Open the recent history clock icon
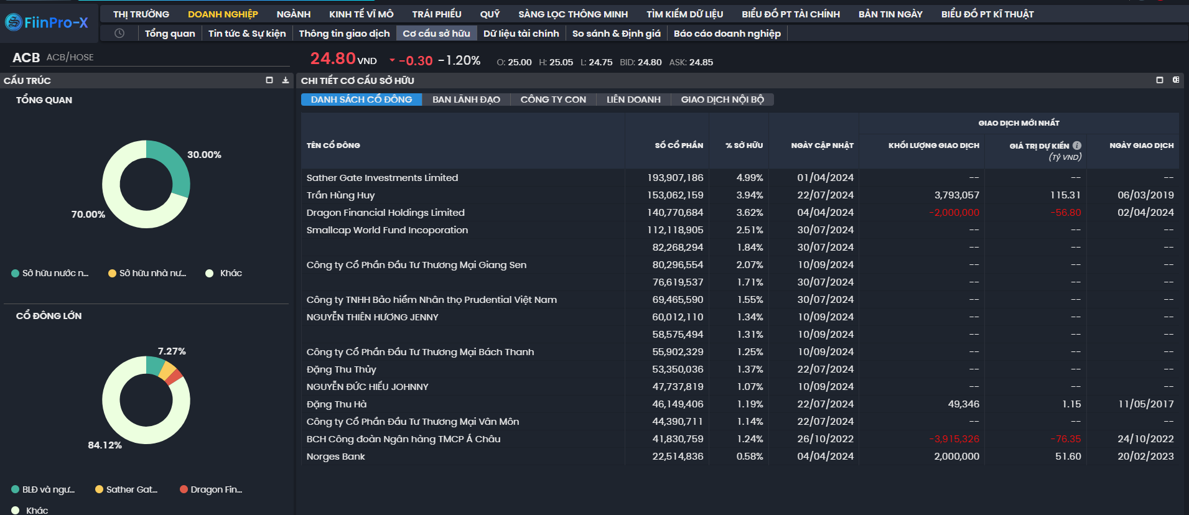The width and height of the screenshot is (1189, 515). pyautogui.click(x=119, y=33)
